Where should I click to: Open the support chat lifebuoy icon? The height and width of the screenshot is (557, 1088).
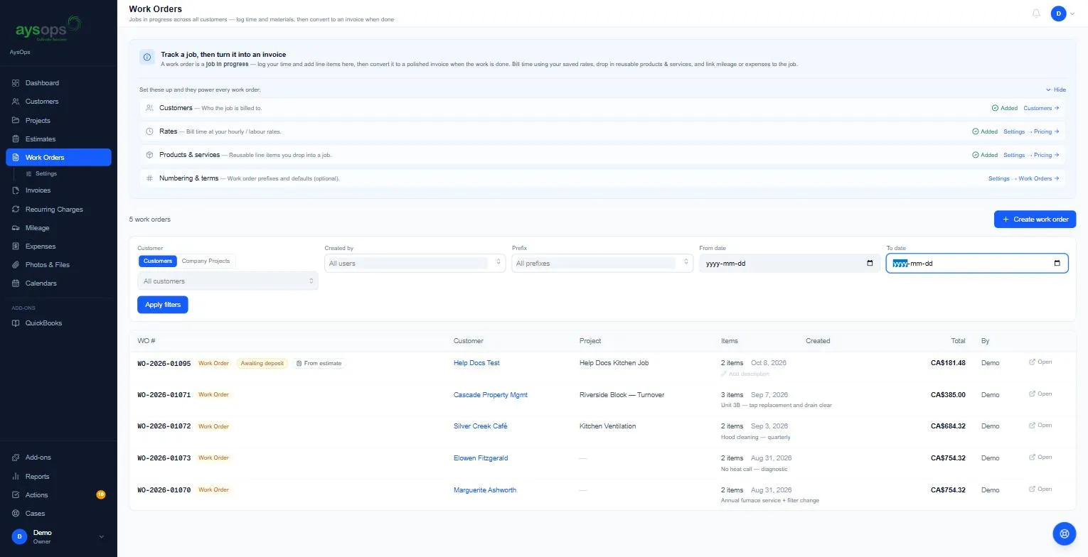(x=1065, y=533)
